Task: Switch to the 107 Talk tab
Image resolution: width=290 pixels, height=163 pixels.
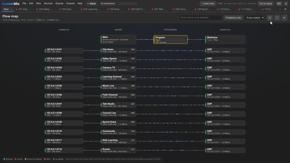Action: pyautogui.click(x=159, y=9)
